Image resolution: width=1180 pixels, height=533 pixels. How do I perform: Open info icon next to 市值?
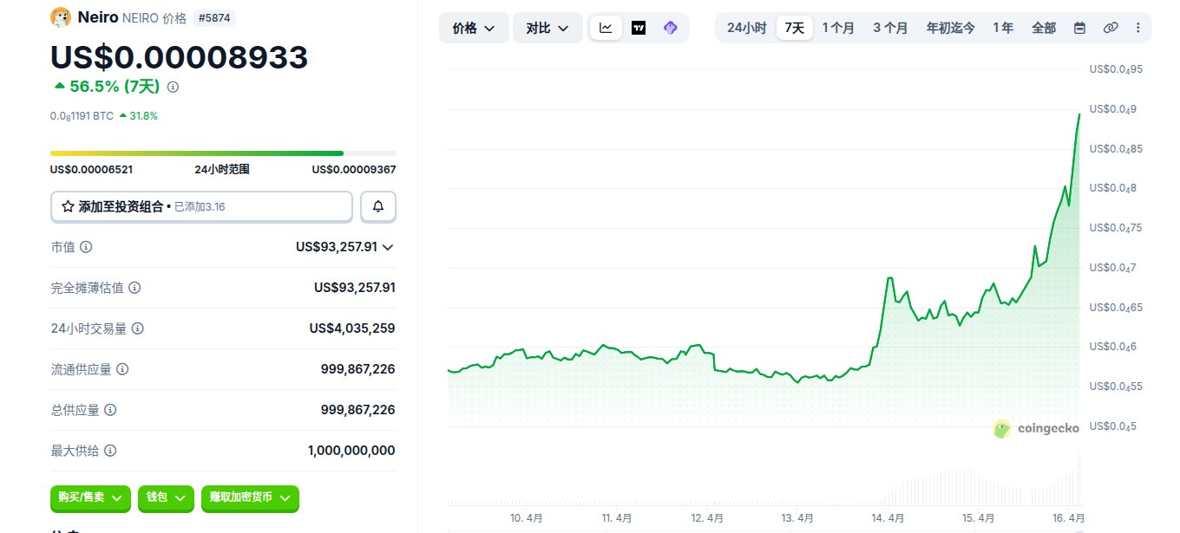point(86,247)
